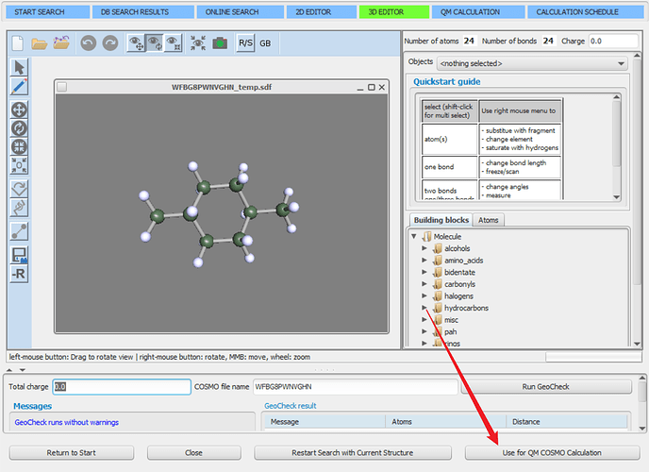Open the 2D EDITOR tab
The image size is (649, 472).
321,12
